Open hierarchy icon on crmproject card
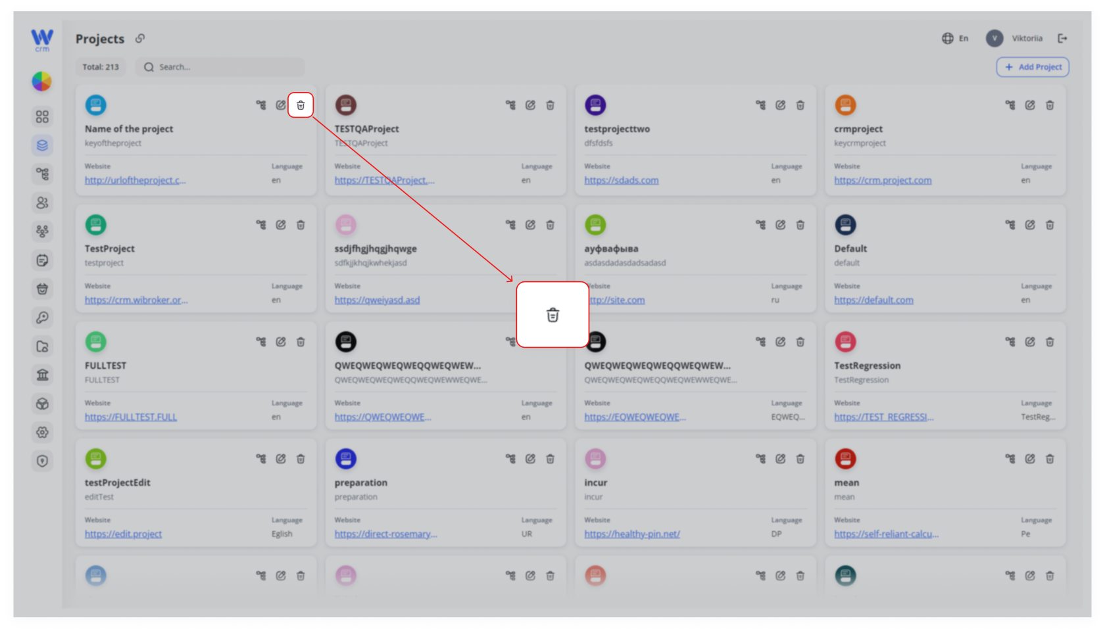 [1010, 105]
